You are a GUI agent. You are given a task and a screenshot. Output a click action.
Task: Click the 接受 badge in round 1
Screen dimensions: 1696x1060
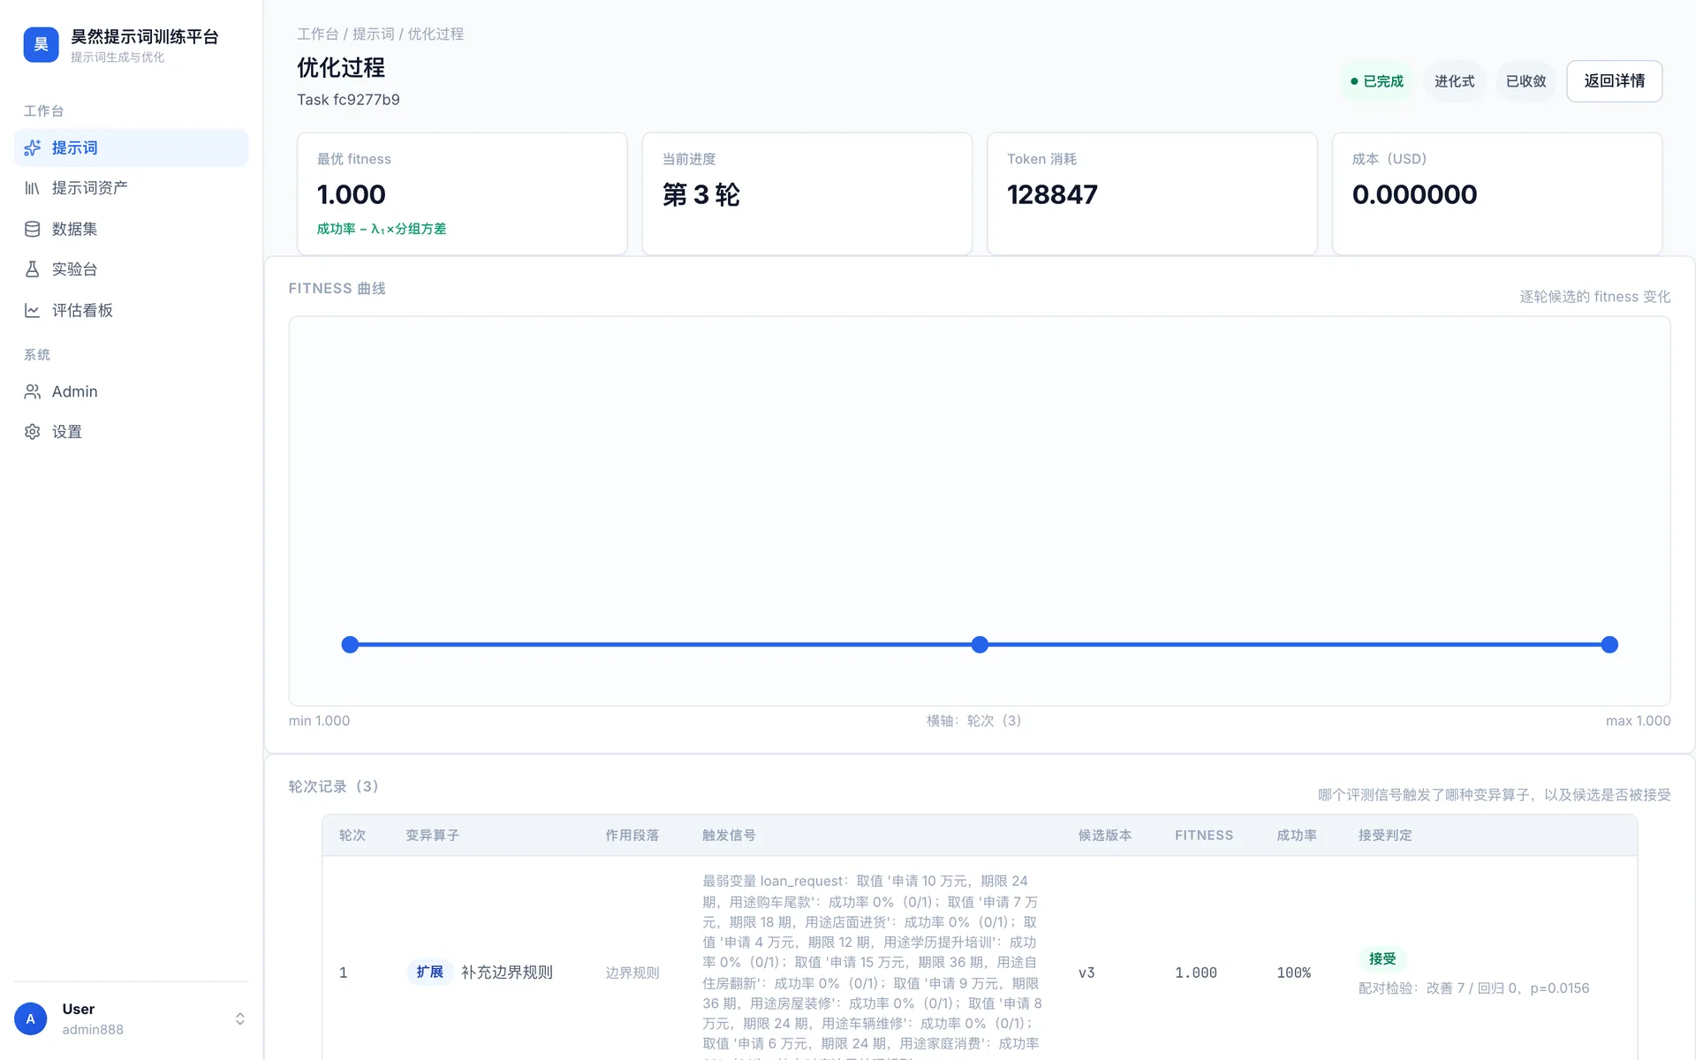click(1382, 959)
